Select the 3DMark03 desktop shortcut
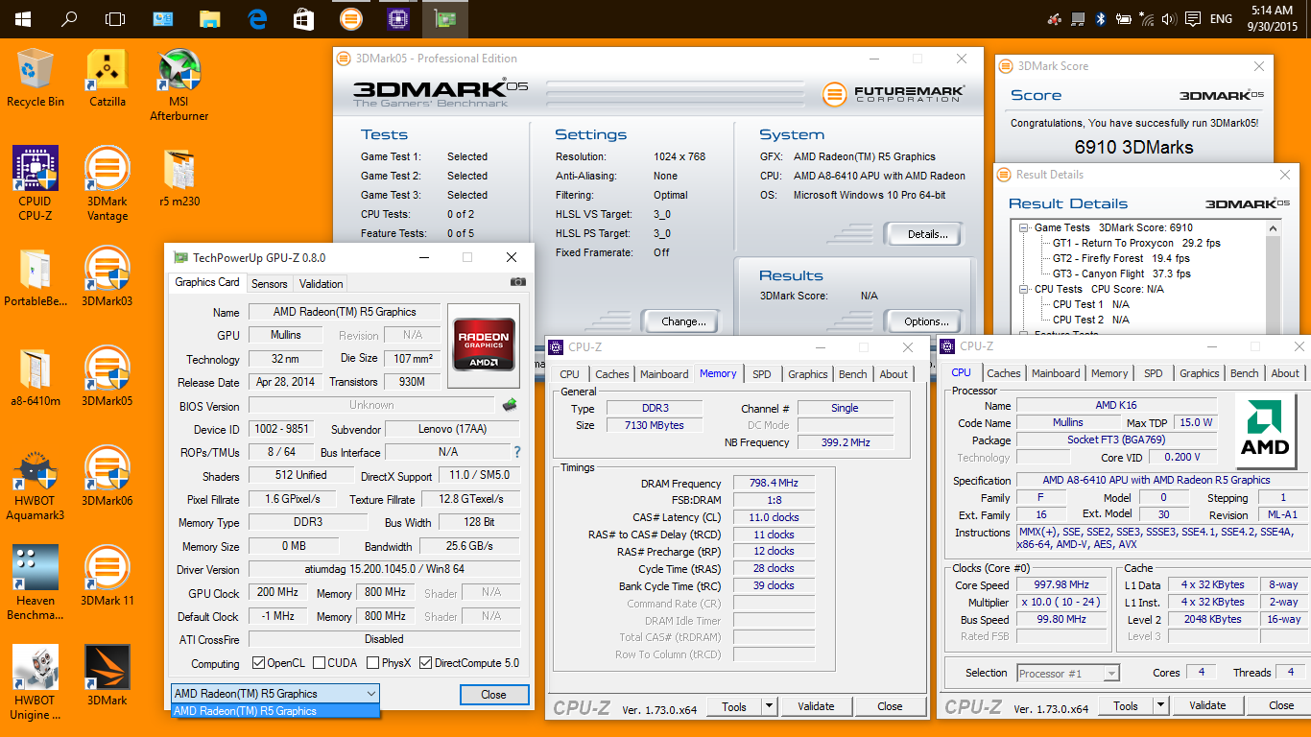 click(x=107, y=276)
